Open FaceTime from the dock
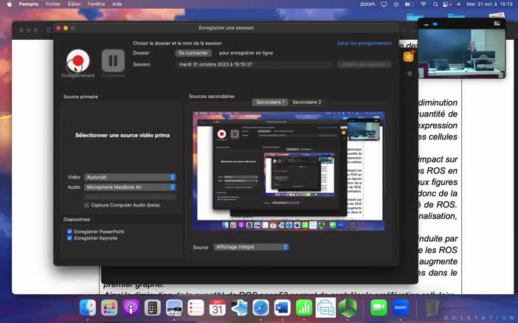The image size is (518, 323). point(379,308)
